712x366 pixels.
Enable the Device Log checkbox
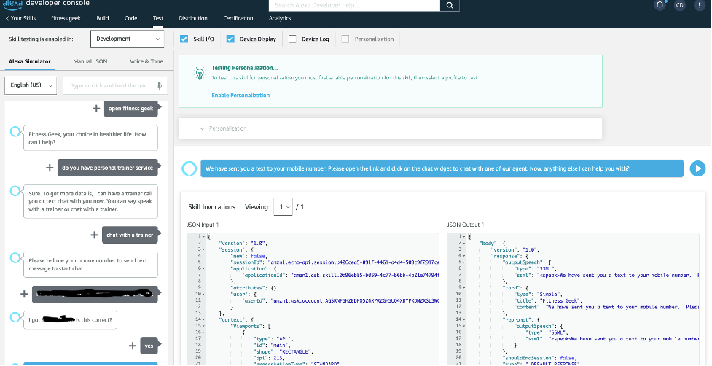coord(292,39)
